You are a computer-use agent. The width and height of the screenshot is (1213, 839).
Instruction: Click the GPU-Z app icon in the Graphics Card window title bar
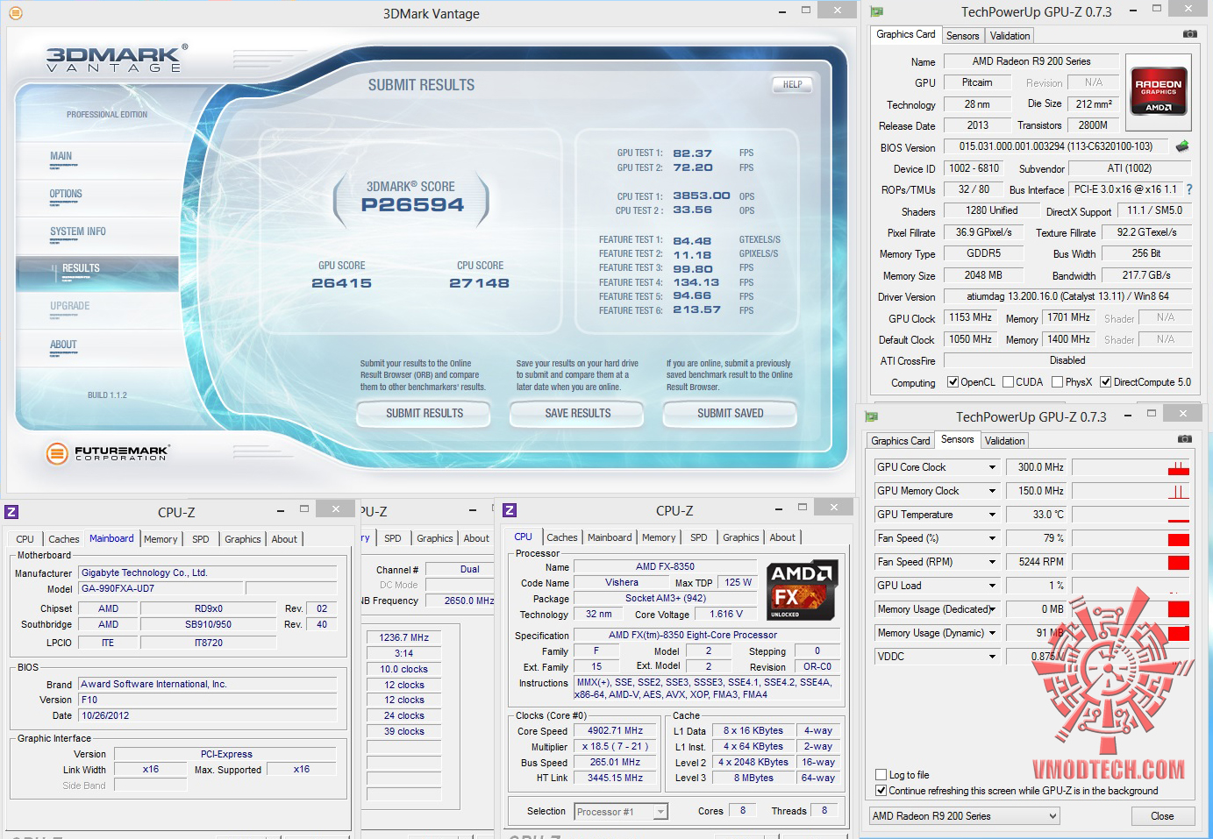coord(876,12)
